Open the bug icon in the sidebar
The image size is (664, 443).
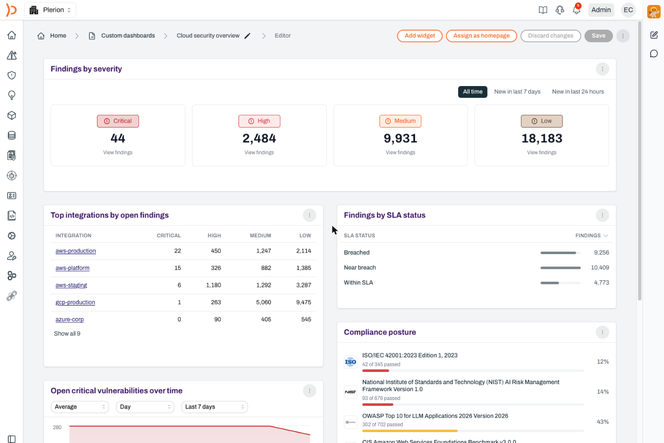tap(11, 176)
